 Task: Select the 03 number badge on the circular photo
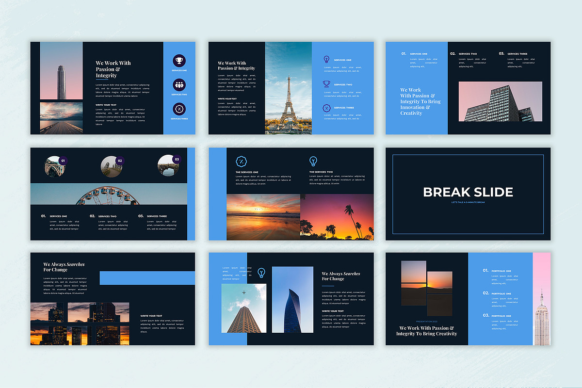click(177, 159)
